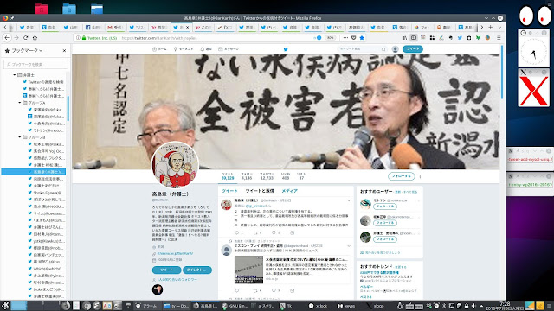Screen dimensions: 554x311
Task: Collapse the 弁護士 bookmark folder
Action: (15, 75)
